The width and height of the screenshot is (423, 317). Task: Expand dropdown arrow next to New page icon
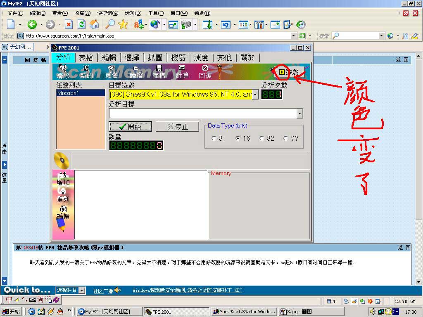tap(20, 24)
